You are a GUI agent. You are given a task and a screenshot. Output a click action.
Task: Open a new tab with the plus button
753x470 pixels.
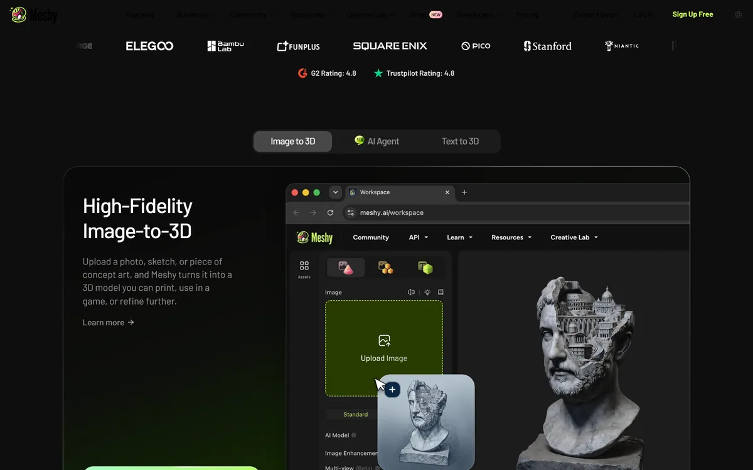[464, 192]
